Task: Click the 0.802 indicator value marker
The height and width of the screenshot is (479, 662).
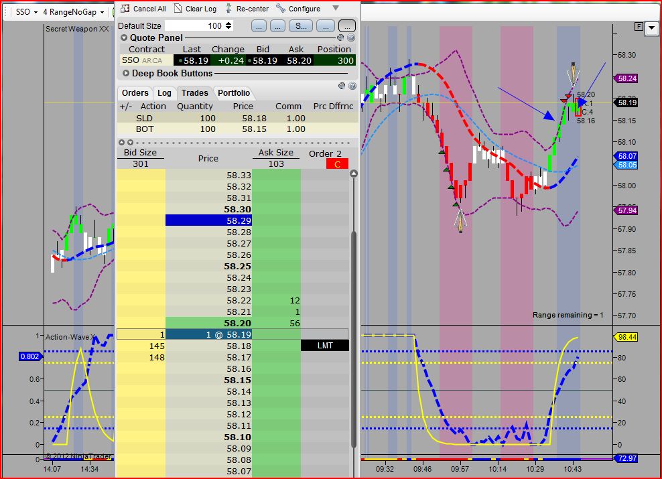Action: (x=29, y=356)
